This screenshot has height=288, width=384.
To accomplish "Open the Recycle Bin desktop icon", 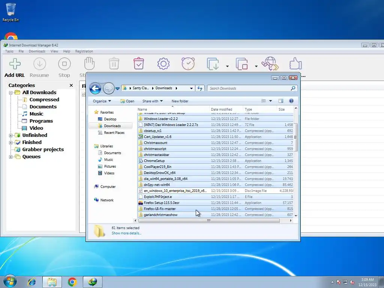I will point(10,12).
